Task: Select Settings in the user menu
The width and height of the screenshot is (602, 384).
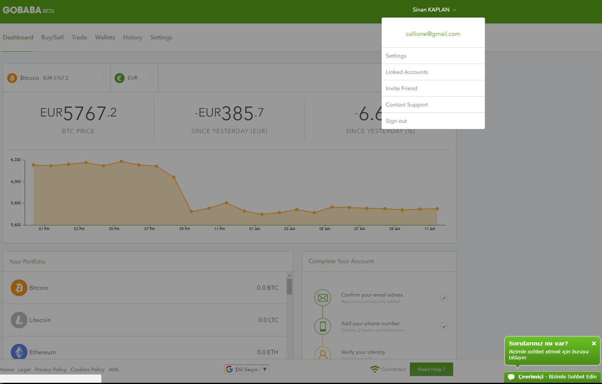Action: click(x=433, y=56)
